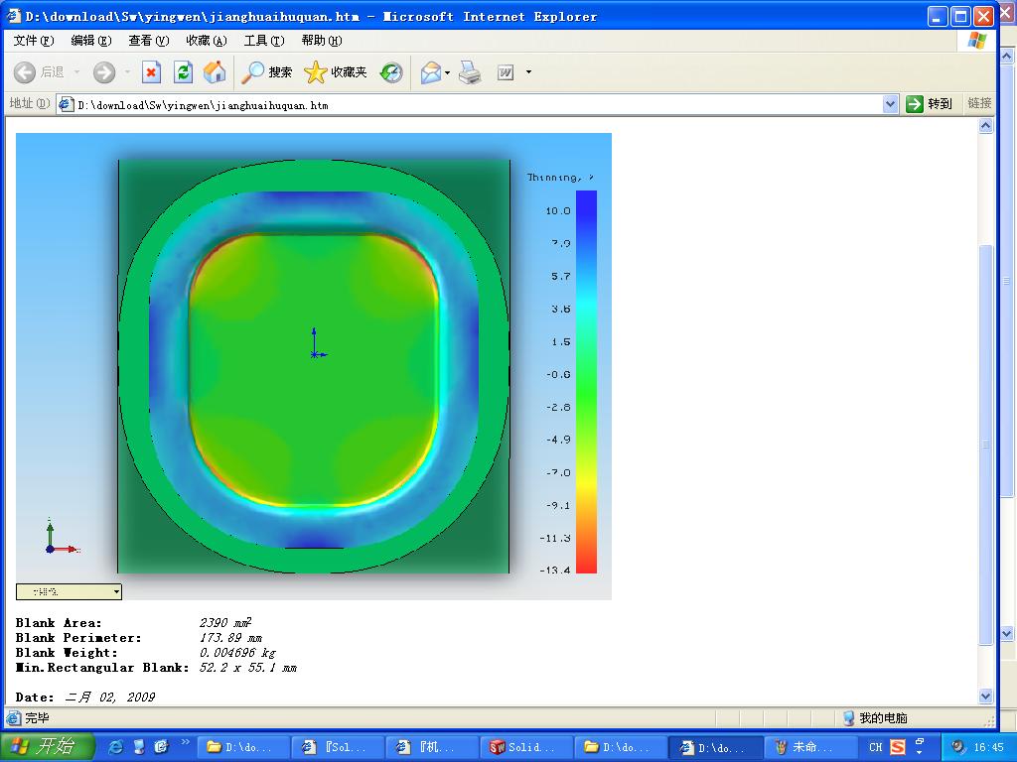Viewport: 1017px width, 762px height.
Task: Open the 工具(T) menu
Action: click(x=264, y=40)
